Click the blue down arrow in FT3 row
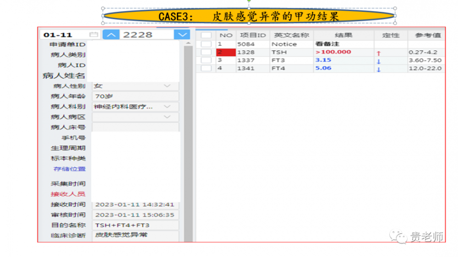458x257 pixels. [379, 62]
